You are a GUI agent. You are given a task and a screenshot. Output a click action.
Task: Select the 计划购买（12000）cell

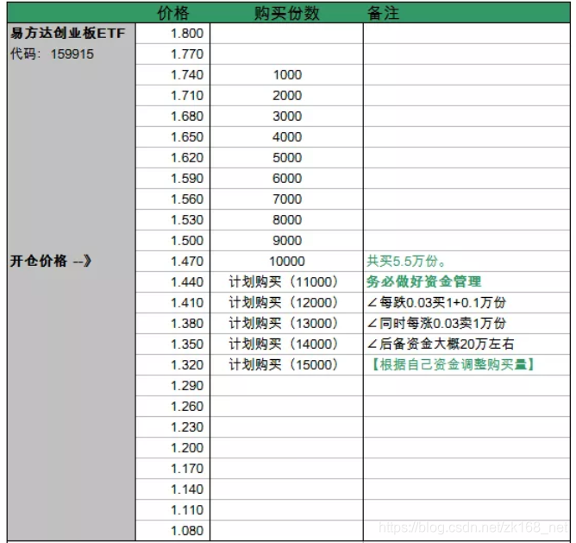(x=286, y=303)
